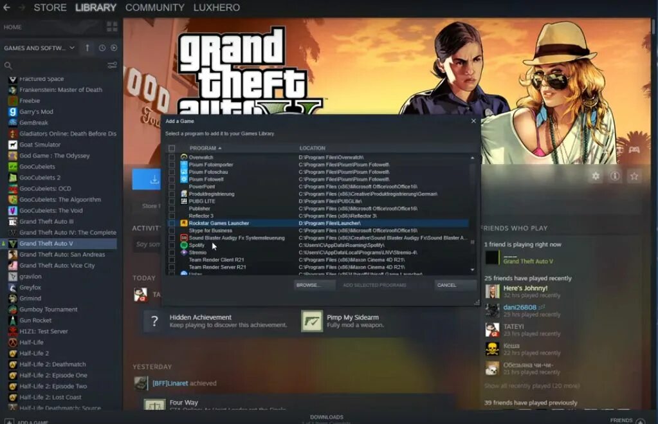Click Sound Blaster Audigy icon in list
Screen dimensions: 658x424
pos(184,237)
